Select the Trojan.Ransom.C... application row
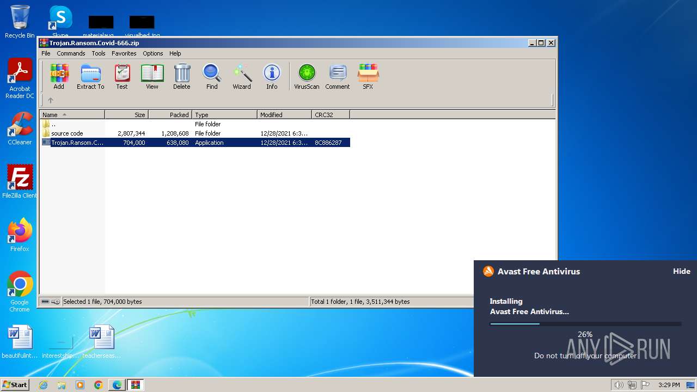This screenshot has width=697, height=392. (x=195, y=143)
